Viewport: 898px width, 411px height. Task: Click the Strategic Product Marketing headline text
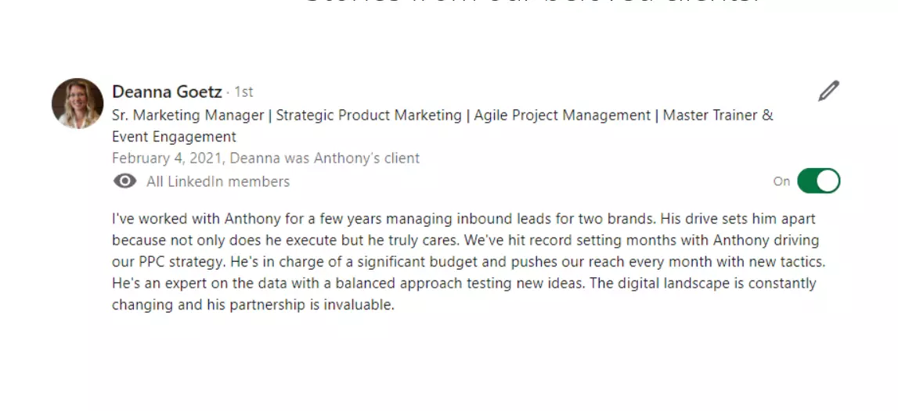click(368, 116)
